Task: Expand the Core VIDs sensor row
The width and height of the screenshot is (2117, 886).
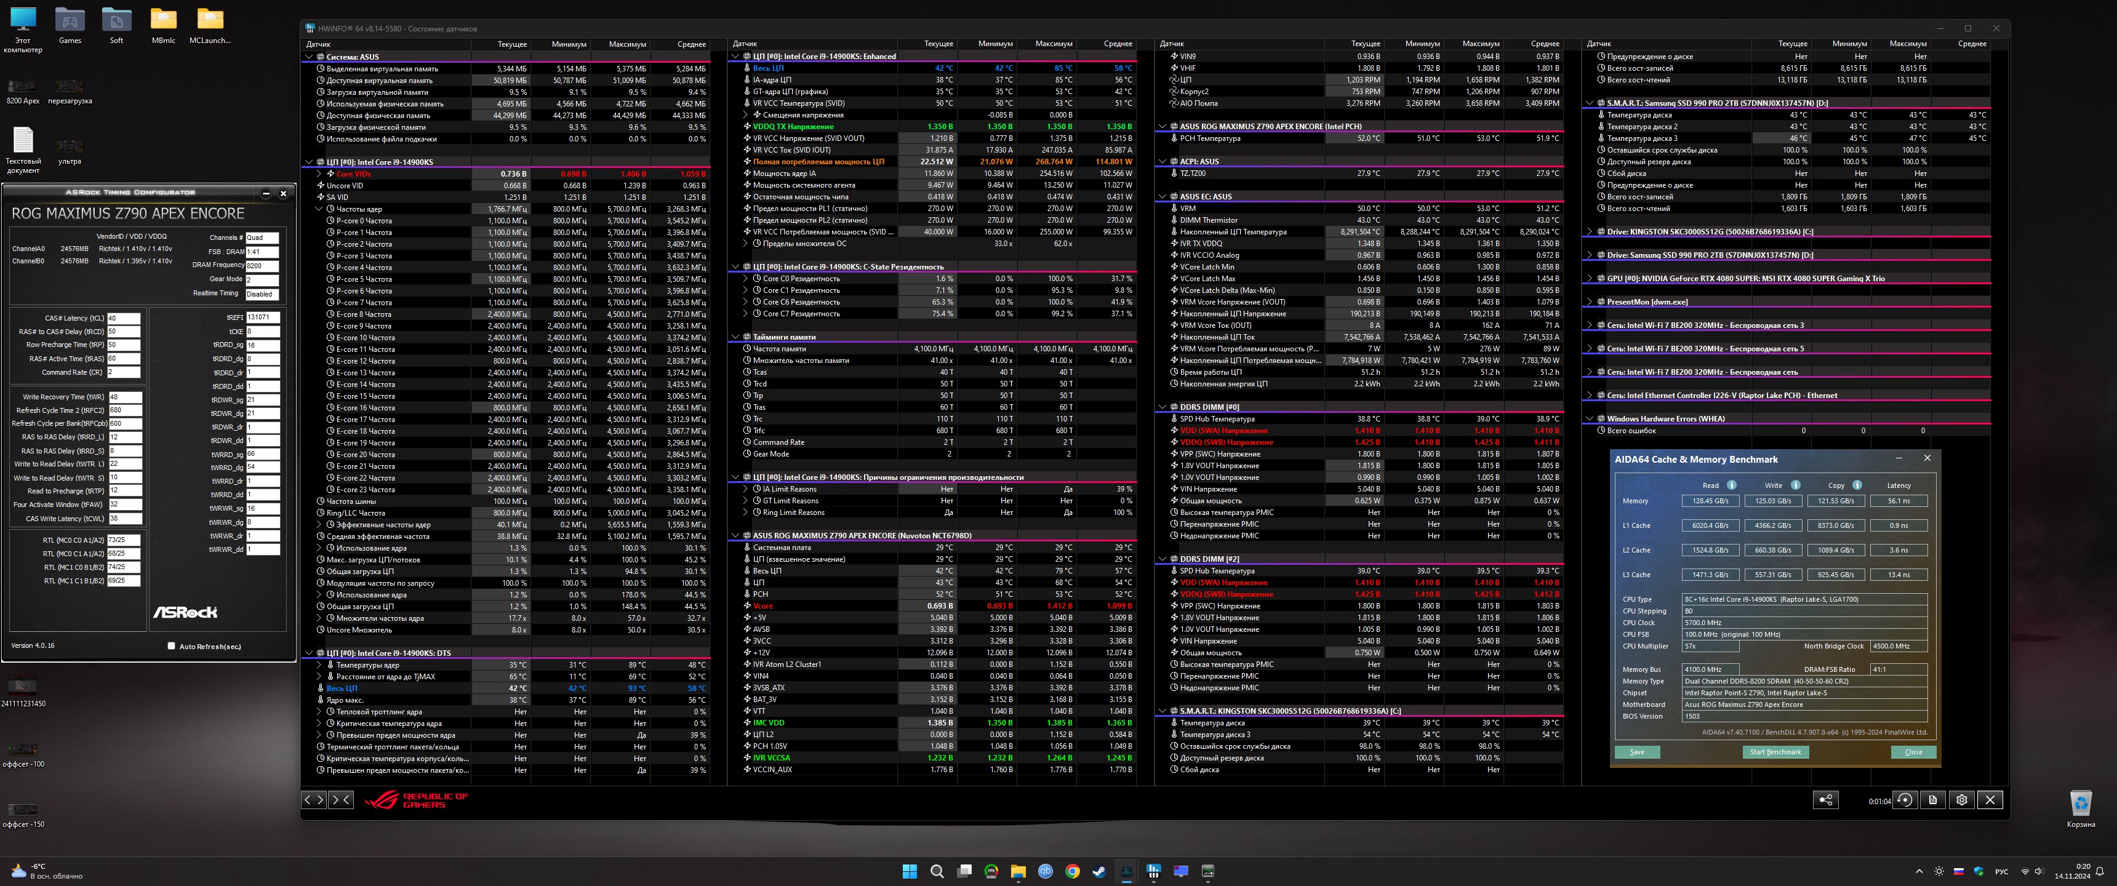Action: [x=319, y=174]
